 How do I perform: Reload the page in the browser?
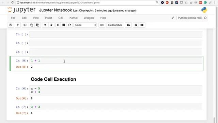[x=13, y=2]
